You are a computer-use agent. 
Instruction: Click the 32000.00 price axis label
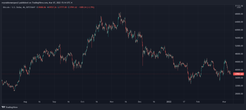(239, 86)
